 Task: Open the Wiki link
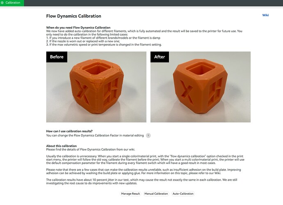(x=265, y=15)
